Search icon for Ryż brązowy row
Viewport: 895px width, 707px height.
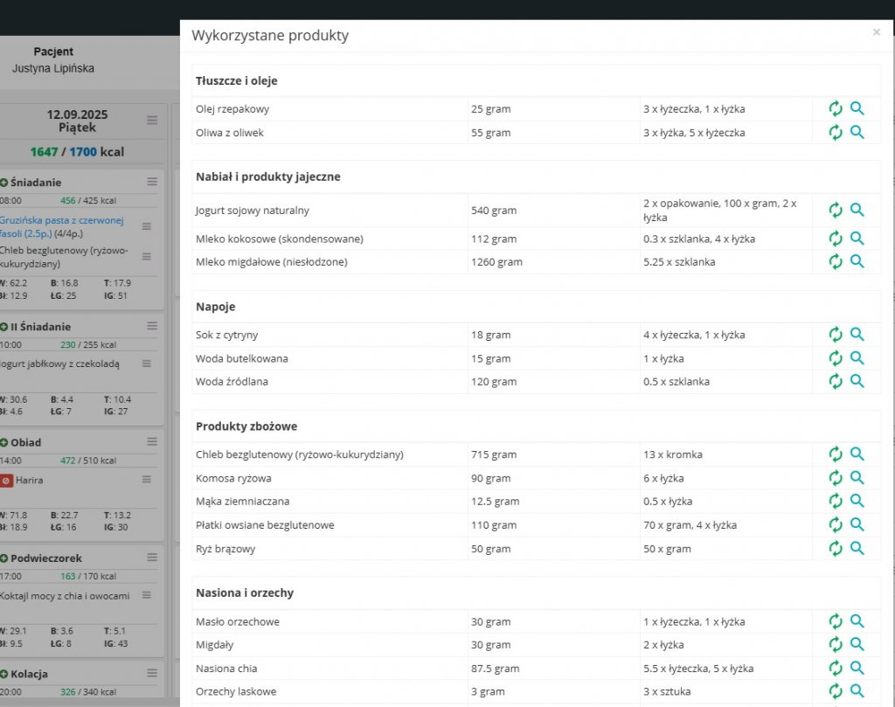857,548
